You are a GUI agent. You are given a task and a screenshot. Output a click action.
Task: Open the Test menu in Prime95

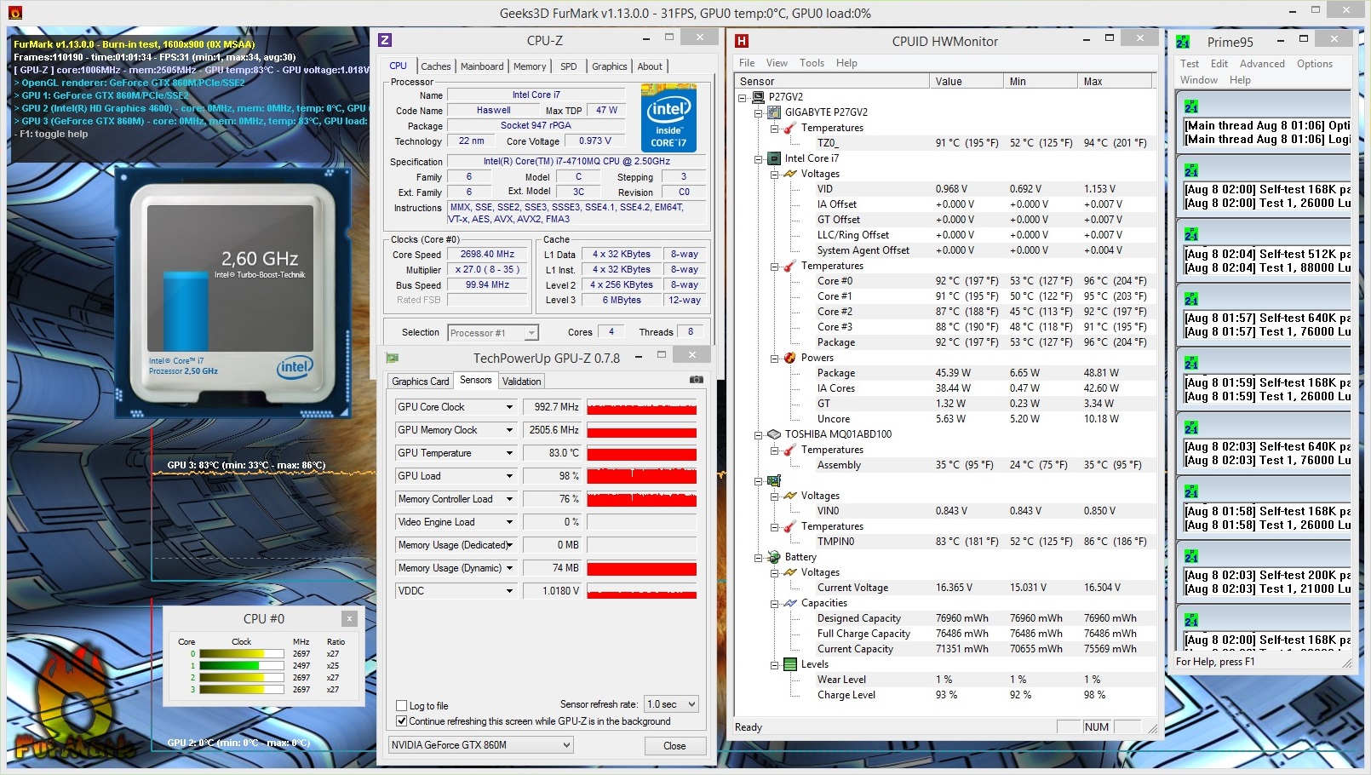(x=1190, y=64)
